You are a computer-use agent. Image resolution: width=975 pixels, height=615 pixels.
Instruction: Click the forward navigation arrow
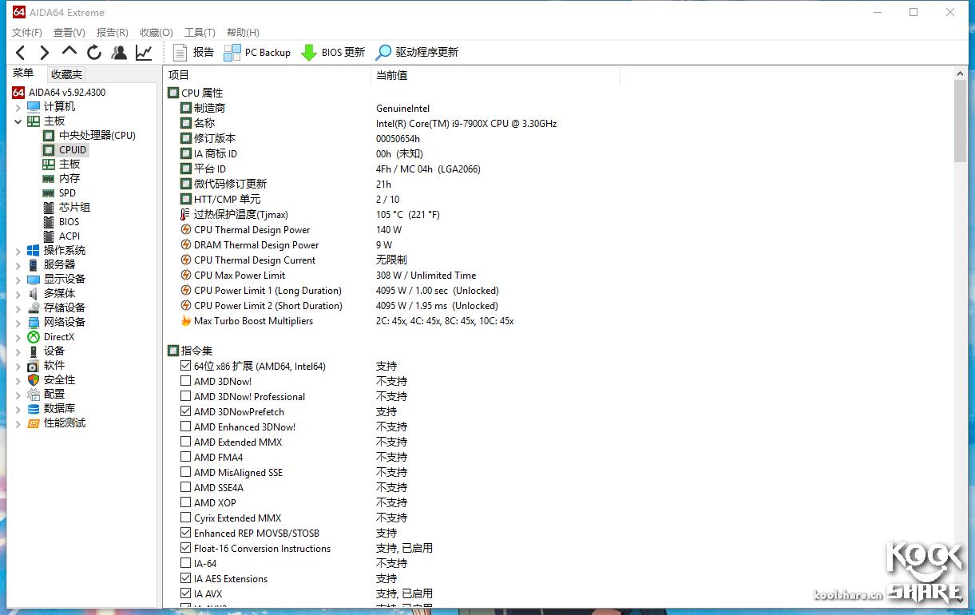coord(44,51)
